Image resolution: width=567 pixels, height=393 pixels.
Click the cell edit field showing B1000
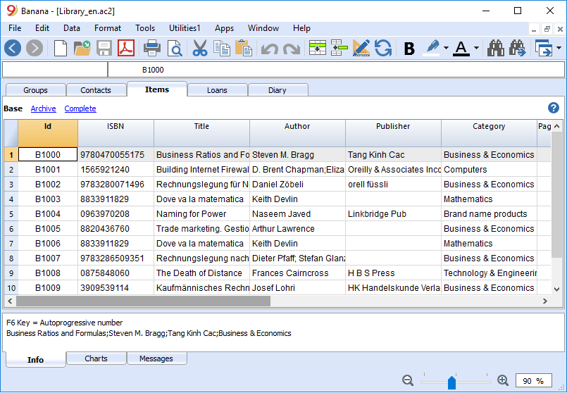pos(336,70)
